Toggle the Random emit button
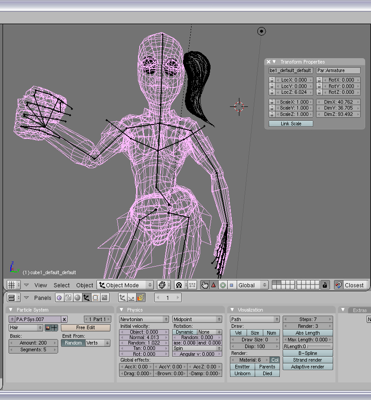 (x=73, y=343)
